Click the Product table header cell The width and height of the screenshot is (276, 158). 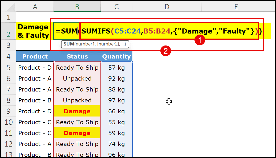[x=35, y=56]
